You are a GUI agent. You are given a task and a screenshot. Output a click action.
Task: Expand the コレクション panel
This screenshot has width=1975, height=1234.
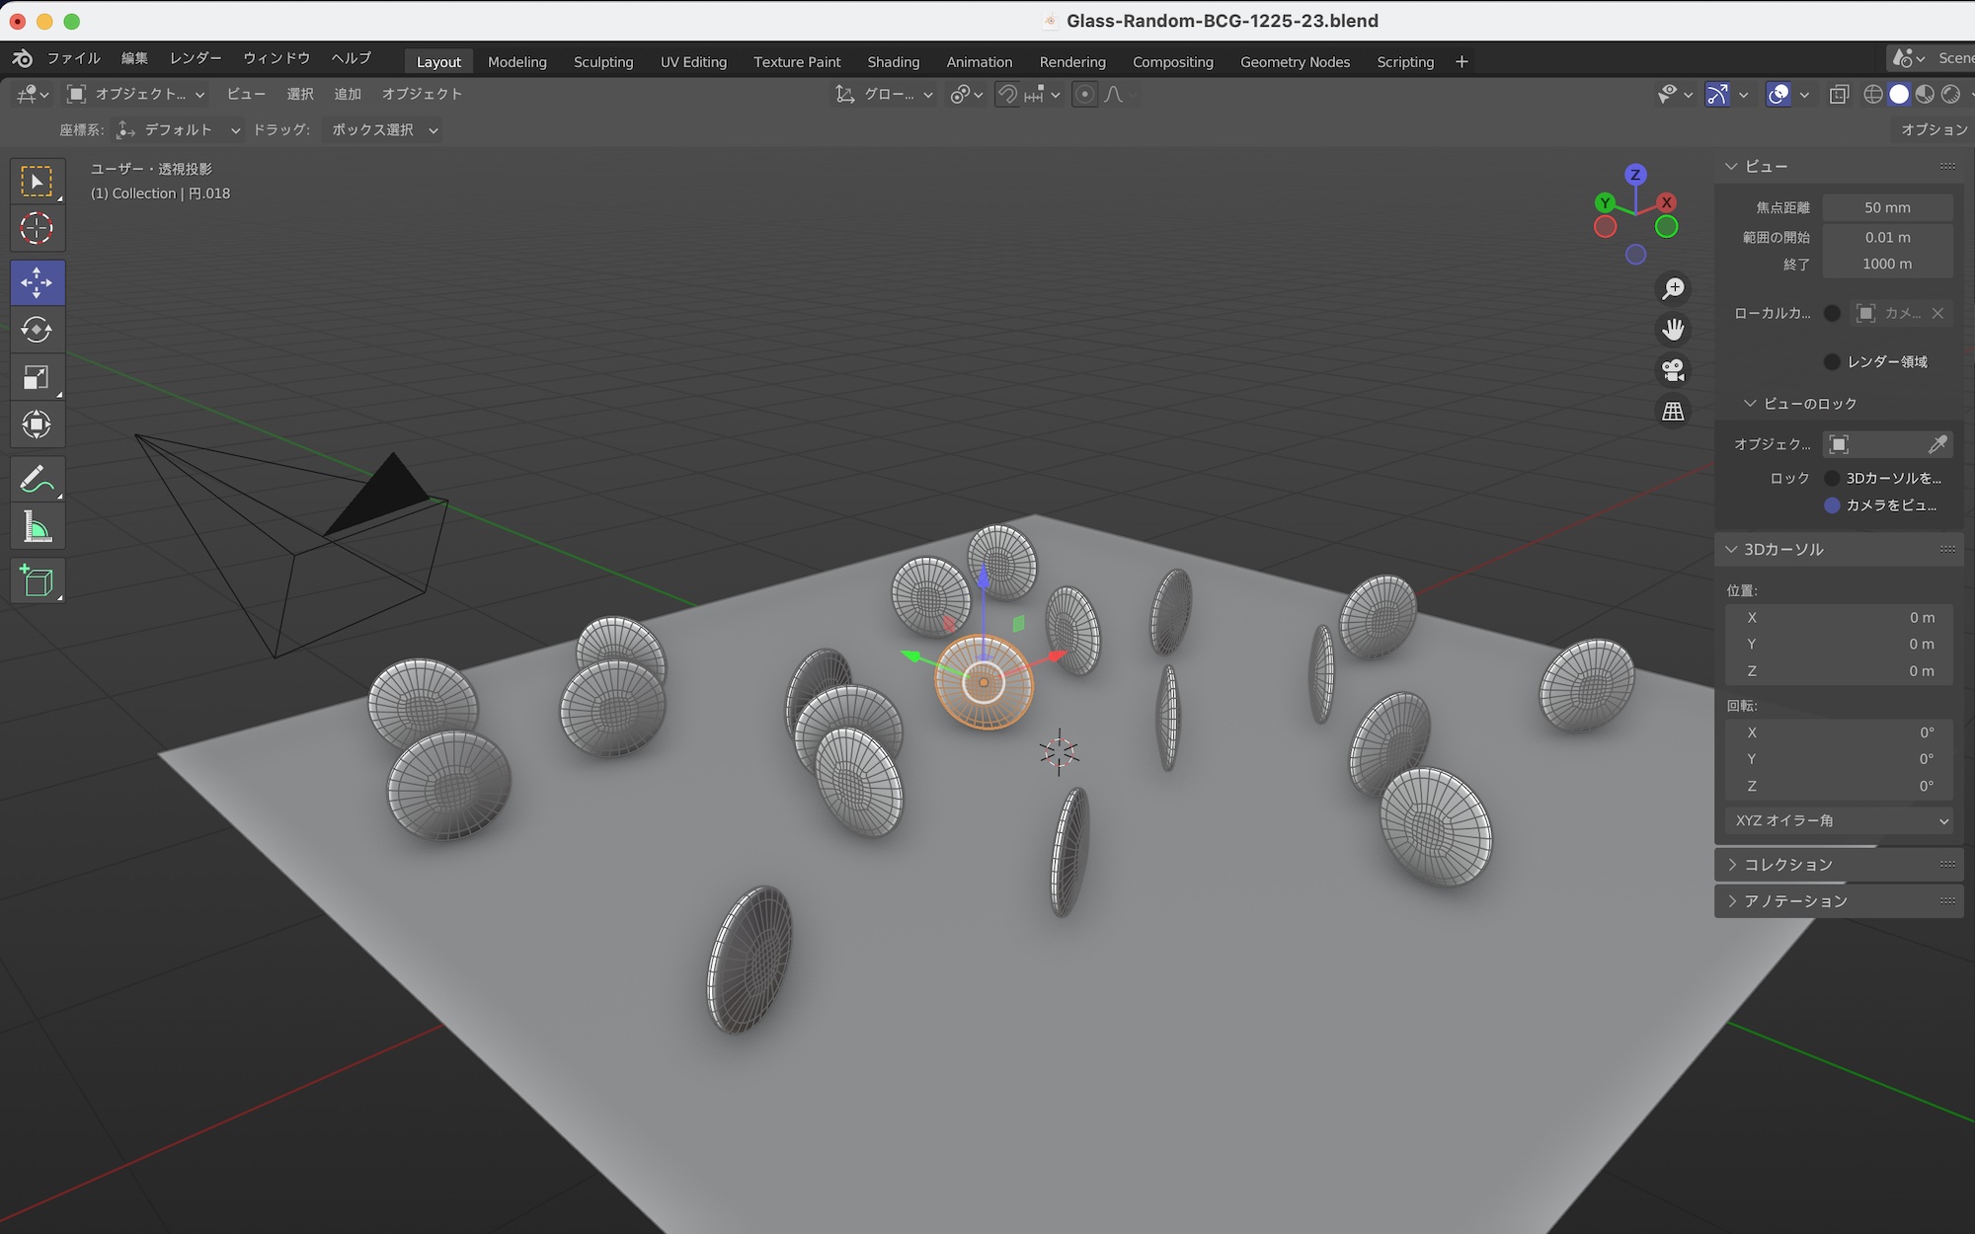(1787, 865)
